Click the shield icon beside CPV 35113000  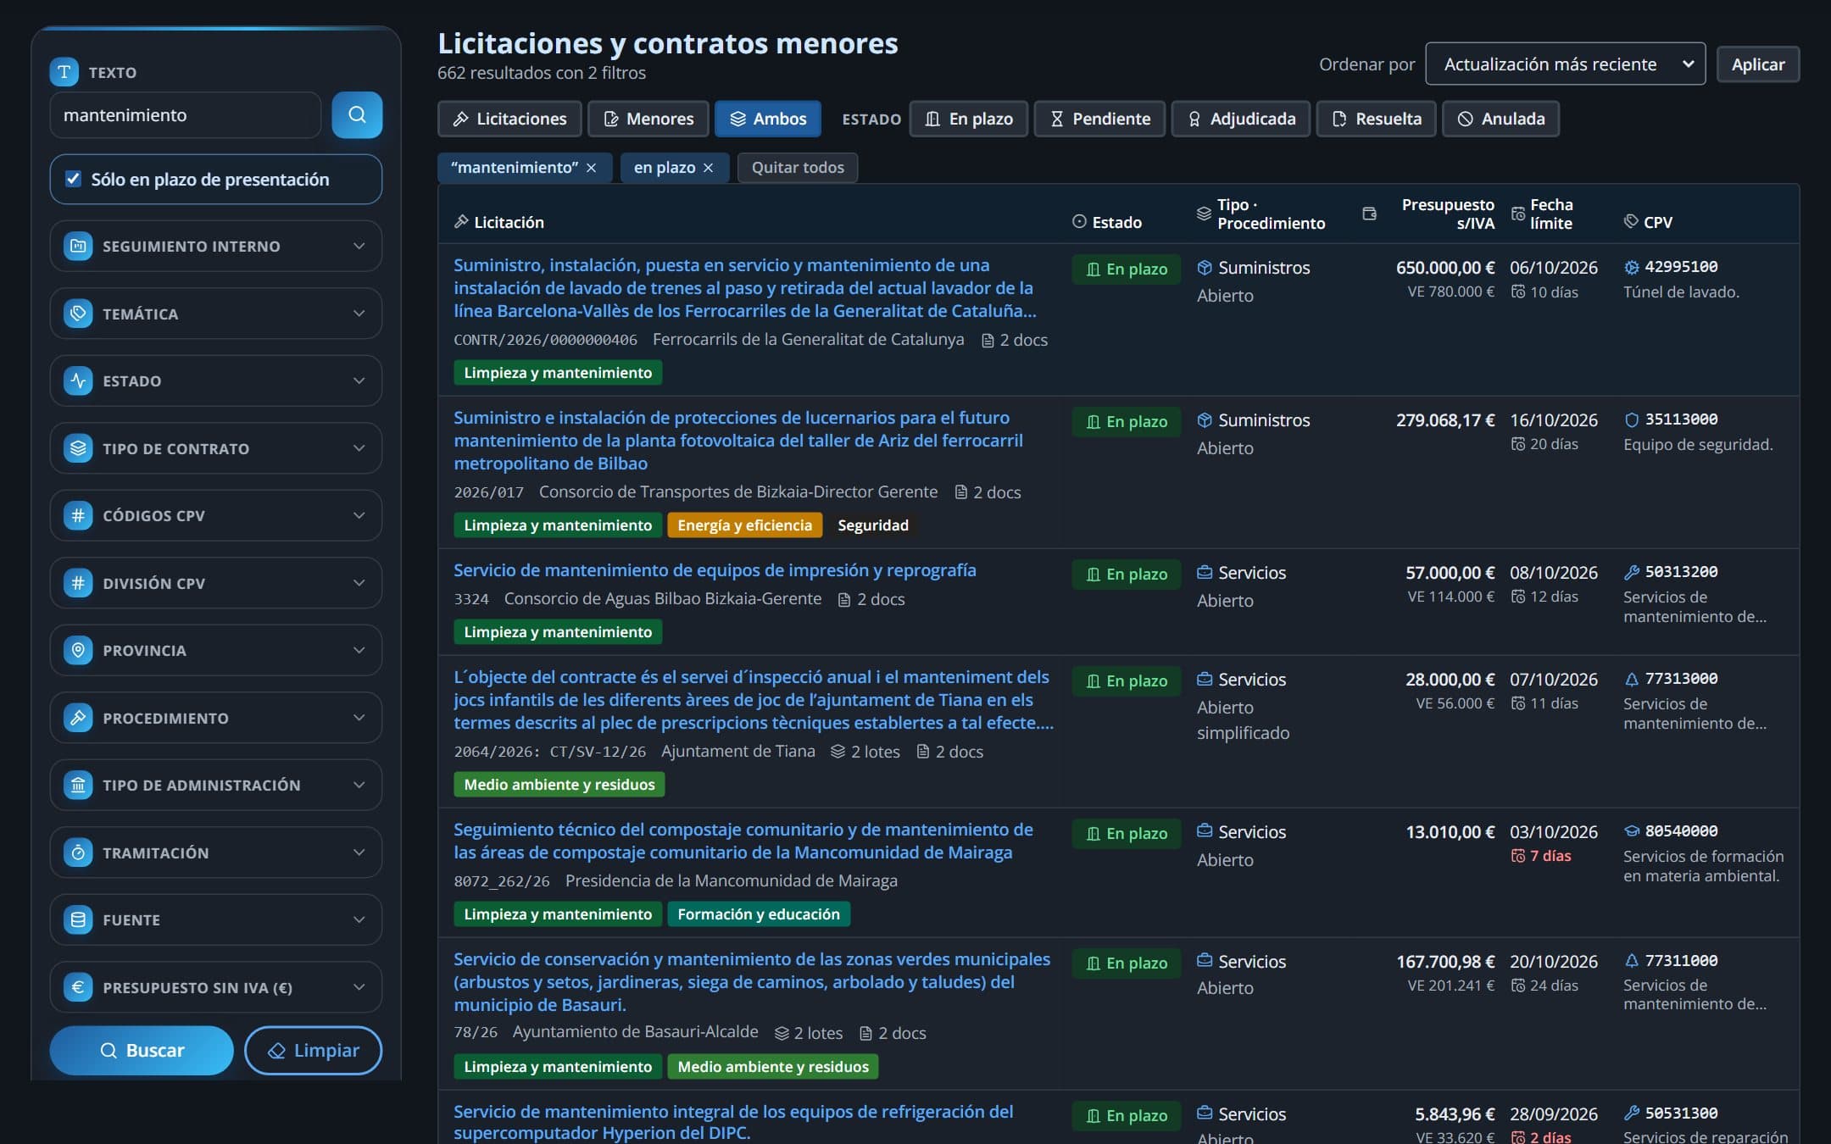[x=1631, y=419]
